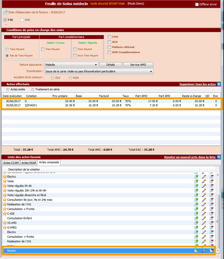Click the favorites list scroll-down arrow
This screenshot has height=259, width=224.
[218, 251]
